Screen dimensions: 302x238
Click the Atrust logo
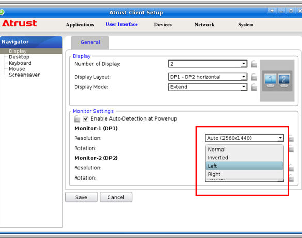(x=19, y=23)
